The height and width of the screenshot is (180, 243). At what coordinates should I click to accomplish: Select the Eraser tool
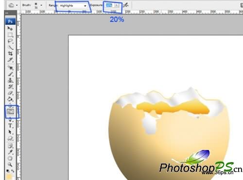tap(10, 93)
